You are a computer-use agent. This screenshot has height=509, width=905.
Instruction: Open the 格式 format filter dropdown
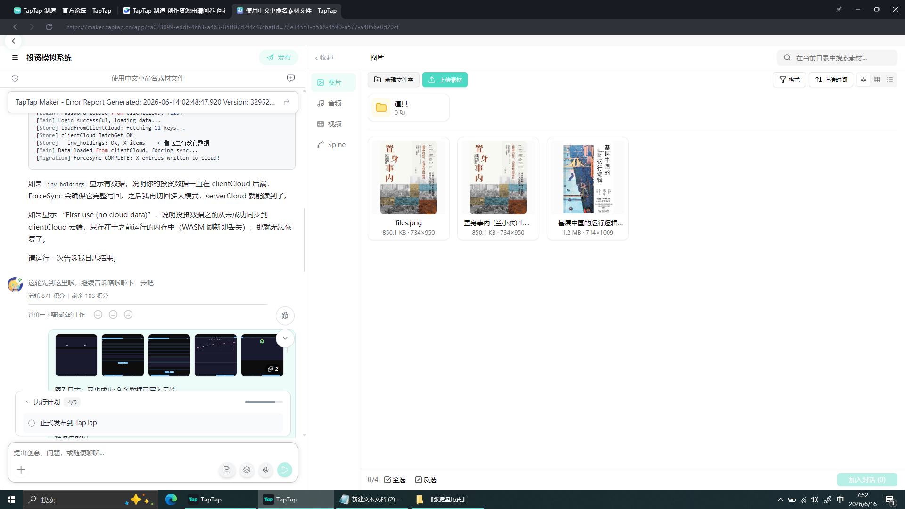(x=790, y=80)
